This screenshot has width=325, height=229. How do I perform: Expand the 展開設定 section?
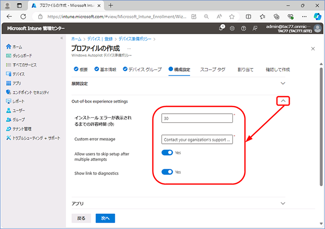pyautogui.click(x=283, y=83)
